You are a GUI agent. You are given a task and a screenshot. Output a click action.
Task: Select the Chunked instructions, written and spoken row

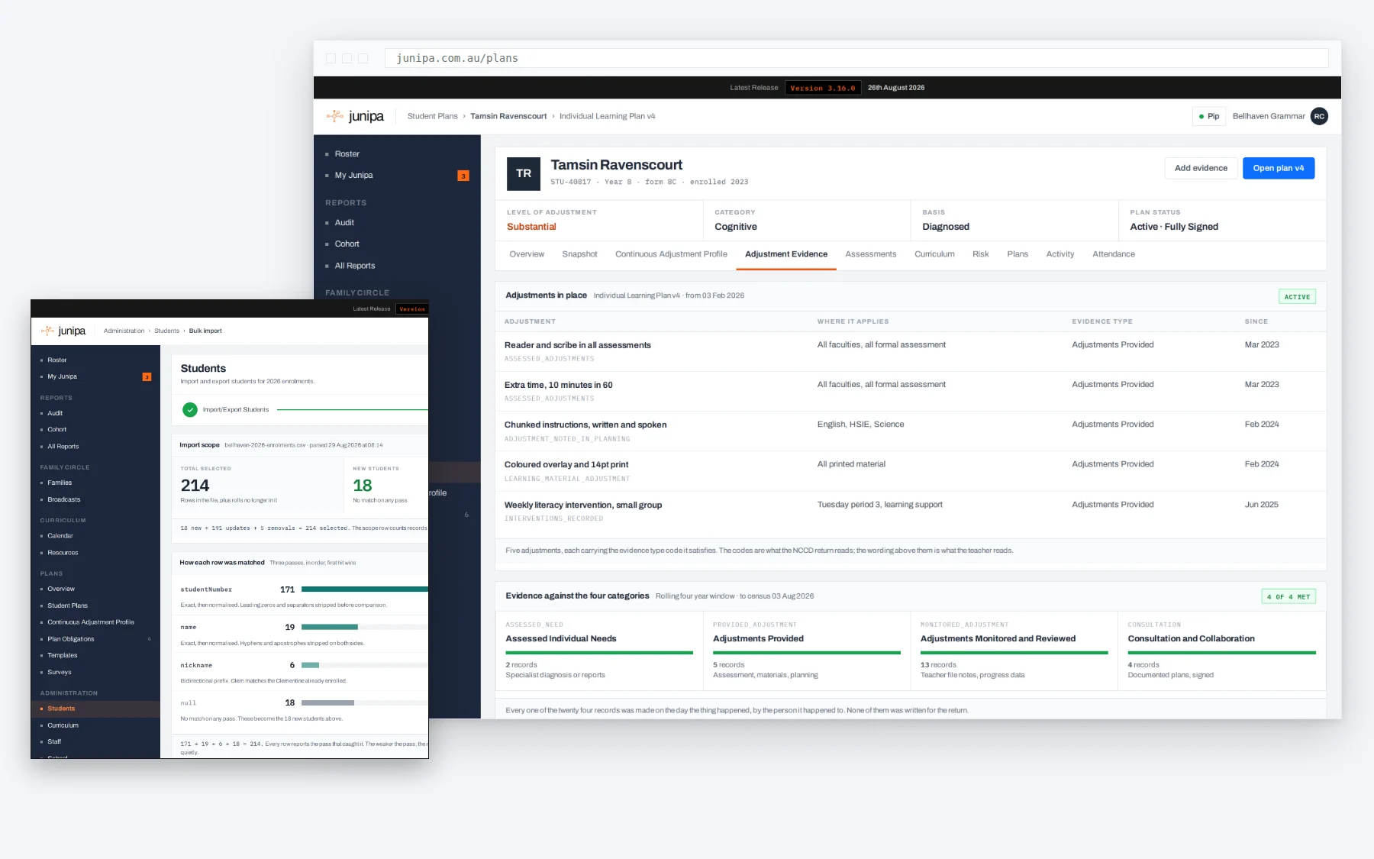[911, 431]
